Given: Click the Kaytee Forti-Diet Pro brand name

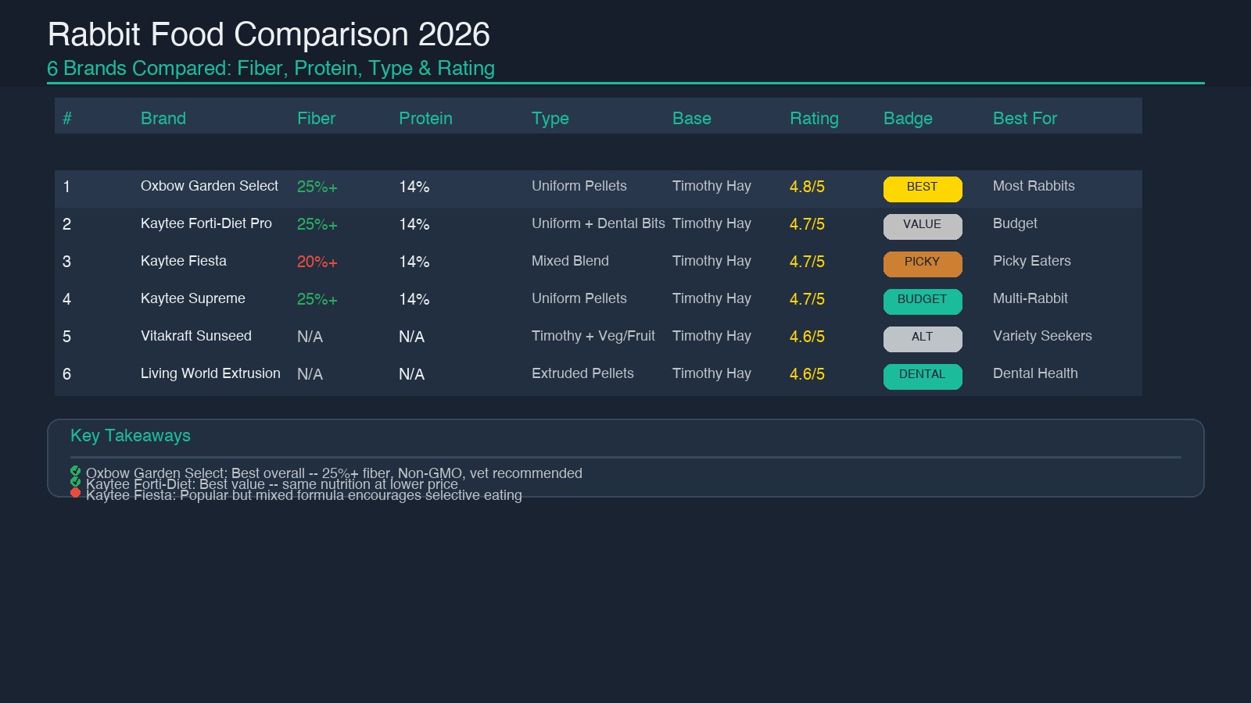Looking at the screenshot, I should click(x=206, y=223).
